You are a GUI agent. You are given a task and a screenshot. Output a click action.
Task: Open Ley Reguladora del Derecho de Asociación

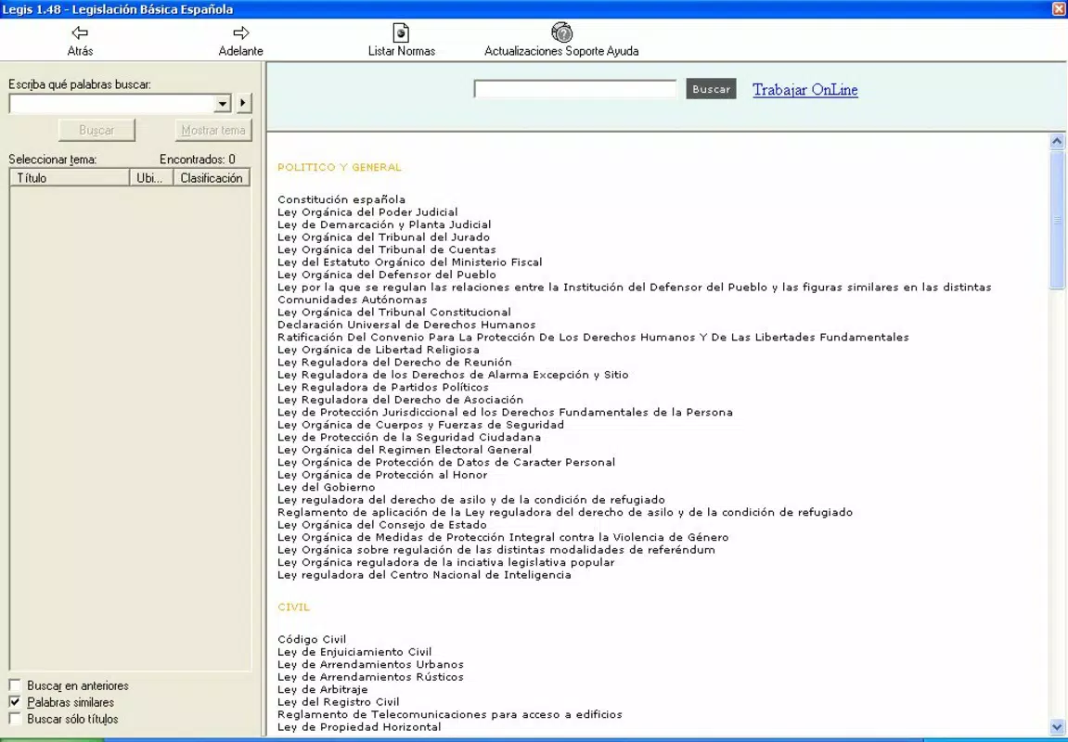tap(400, 400)
